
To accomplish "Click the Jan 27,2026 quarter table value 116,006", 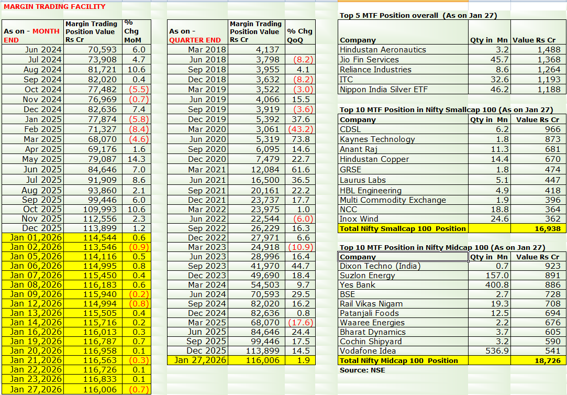I will click(257, 360).
